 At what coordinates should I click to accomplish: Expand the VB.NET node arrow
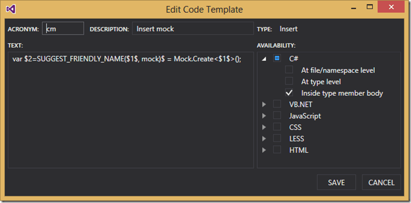coord(264,104)
